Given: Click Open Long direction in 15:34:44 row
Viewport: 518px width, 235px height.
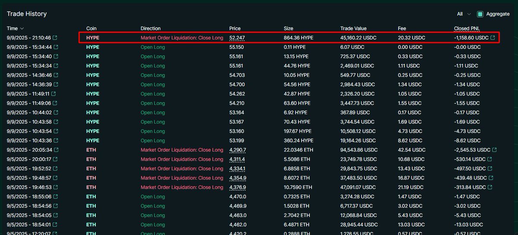Looking at the screenshot, I should (x=153, y=47).
